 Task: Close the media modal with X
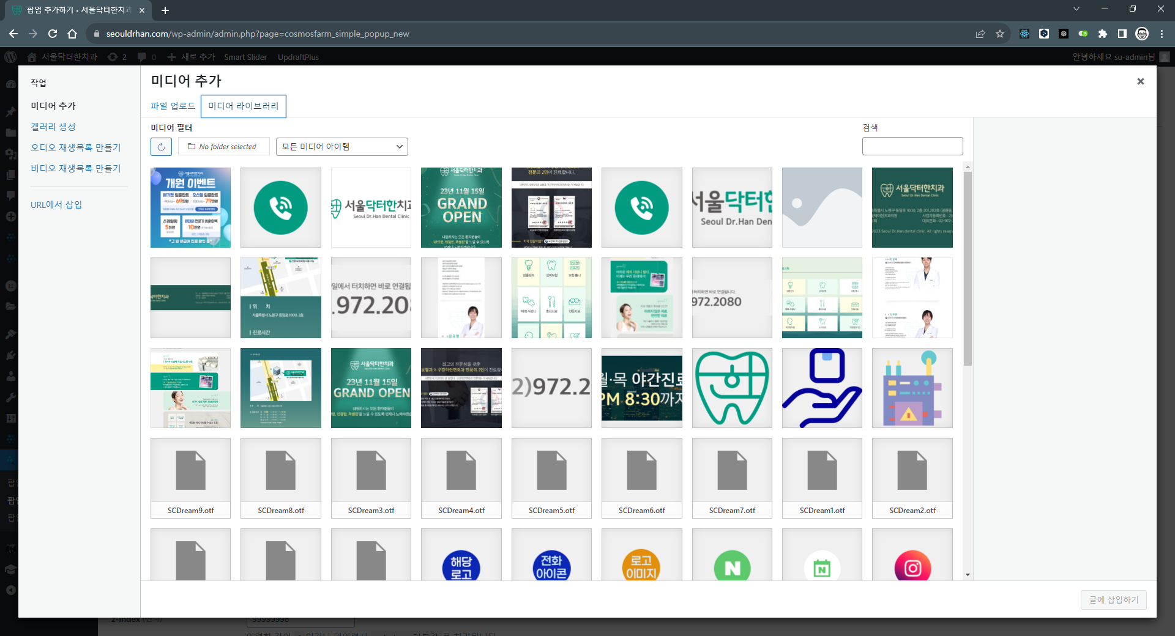pos(1140,81)
